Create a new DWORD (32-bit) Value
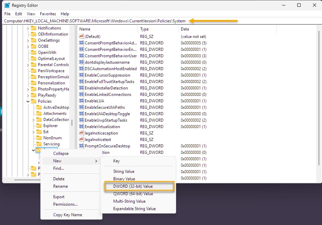Image resolution: width=322 pixels, height=225 pixels. coord(139,186)
